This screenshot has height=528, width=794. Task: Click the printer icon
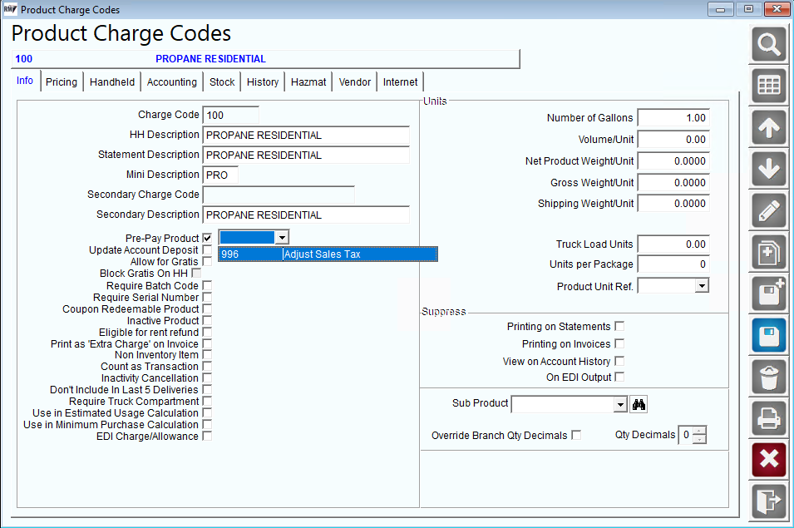point(769,418)
